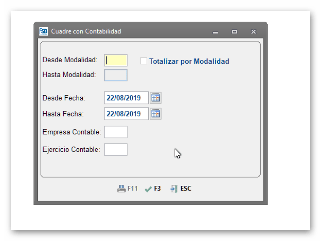Check the Totalizar por Modalidad option

[144, 61]
